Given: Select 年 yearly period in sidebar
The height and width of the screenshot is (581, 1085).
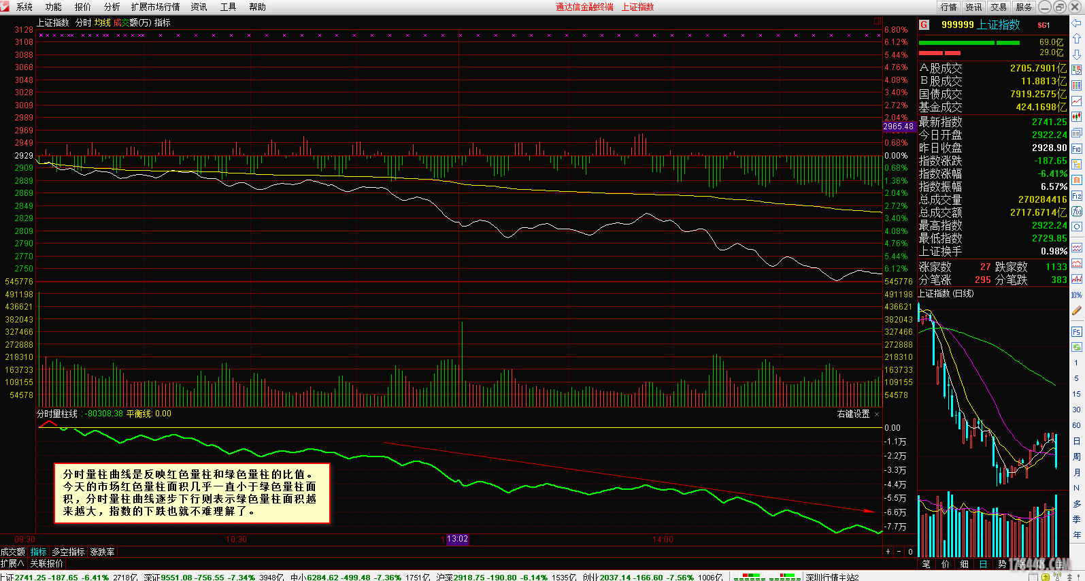Looking at the screenshot, I should (1077, 535).
